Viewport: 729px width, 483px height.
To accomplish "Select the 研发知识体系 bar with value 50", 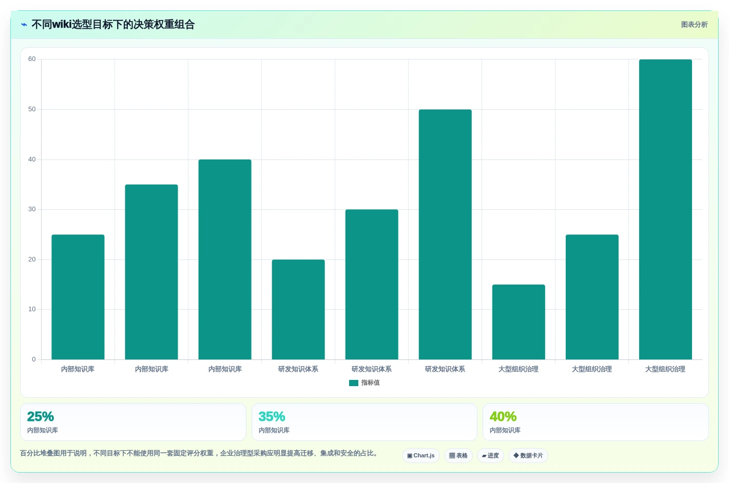I will 445,234.
